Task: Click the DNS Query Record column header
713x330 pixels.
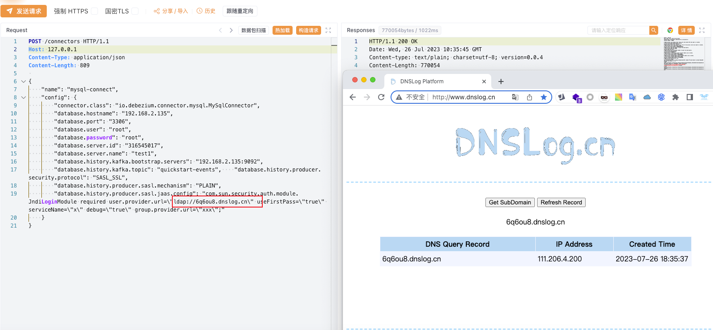Action: tap(457, 244)
